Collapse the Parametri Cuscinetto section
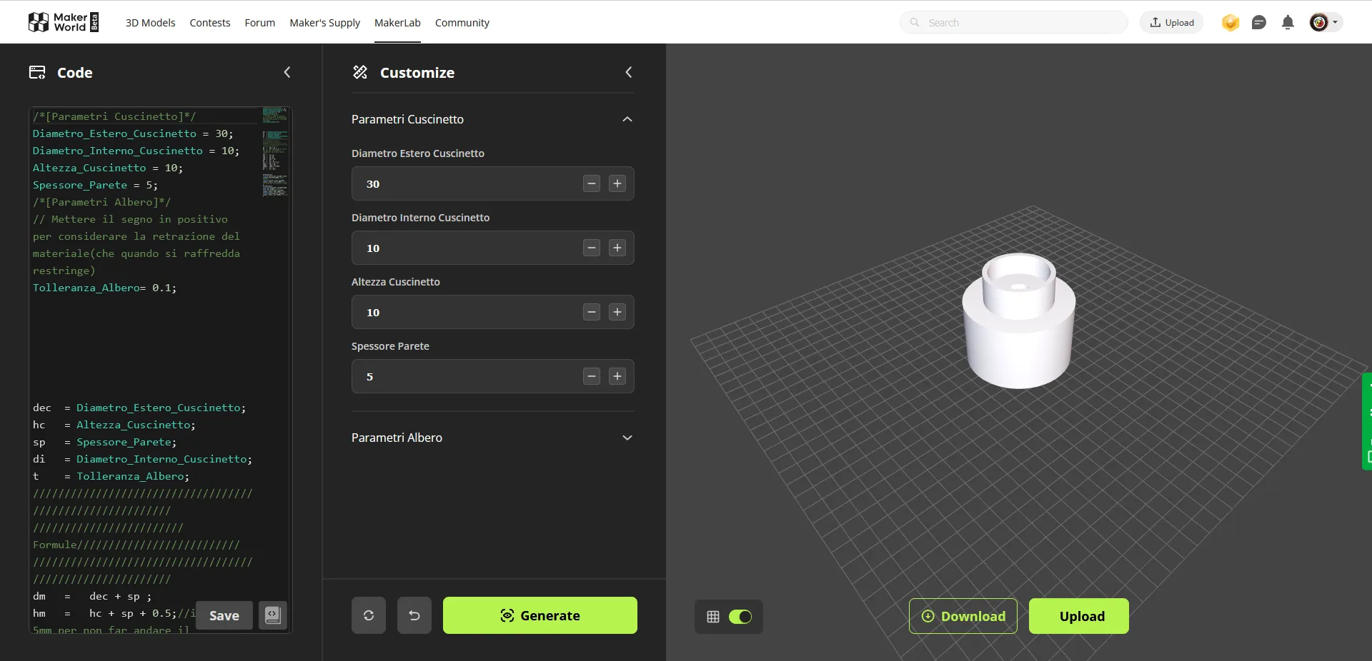 point(627,119)
